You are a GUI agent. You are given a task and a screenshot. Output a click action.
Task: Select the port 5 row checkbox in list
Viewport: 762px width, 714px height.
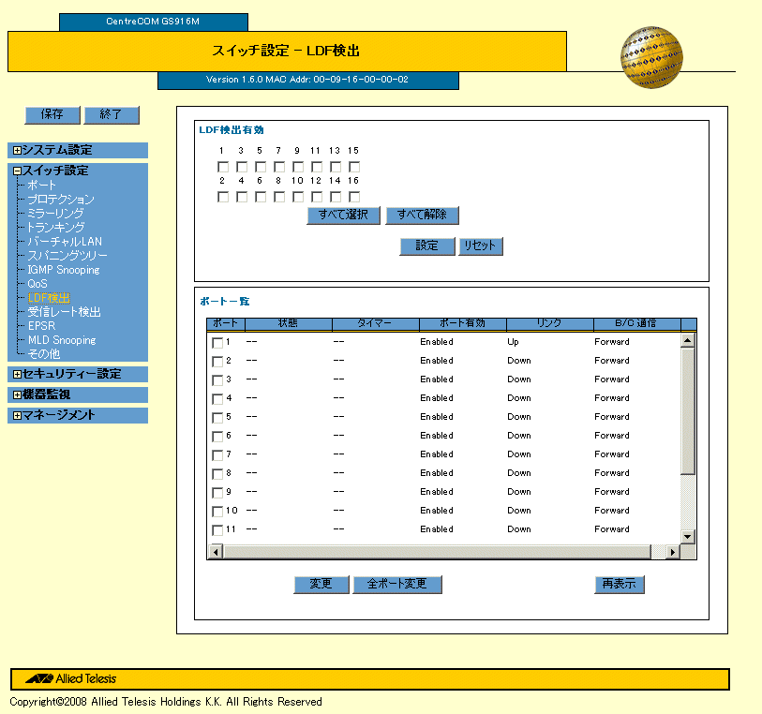point(217,418)
